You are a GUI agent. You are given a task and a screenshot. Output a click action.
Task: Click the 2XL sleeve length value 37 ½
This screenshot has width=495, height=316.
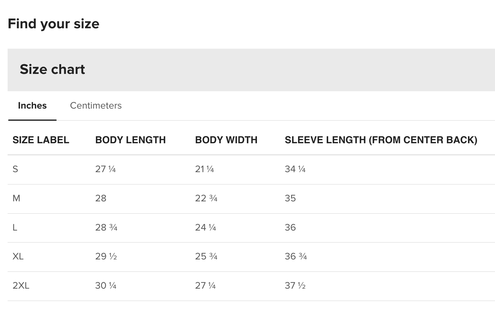(x=295, y=286)
